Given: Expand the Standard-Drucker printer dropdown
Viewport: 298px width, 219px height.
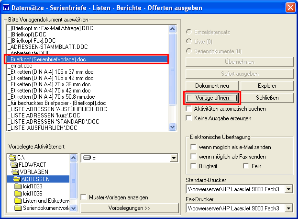Looking at the screenshot, I should point(289,189).
